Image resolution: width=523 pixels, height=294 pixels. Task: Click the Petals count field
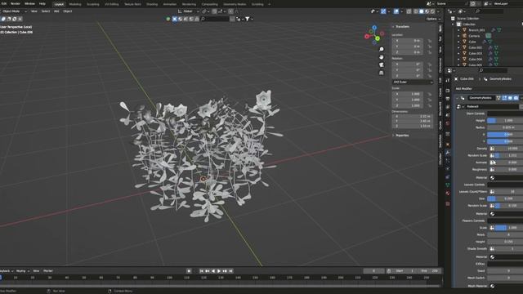pos(505,234)
